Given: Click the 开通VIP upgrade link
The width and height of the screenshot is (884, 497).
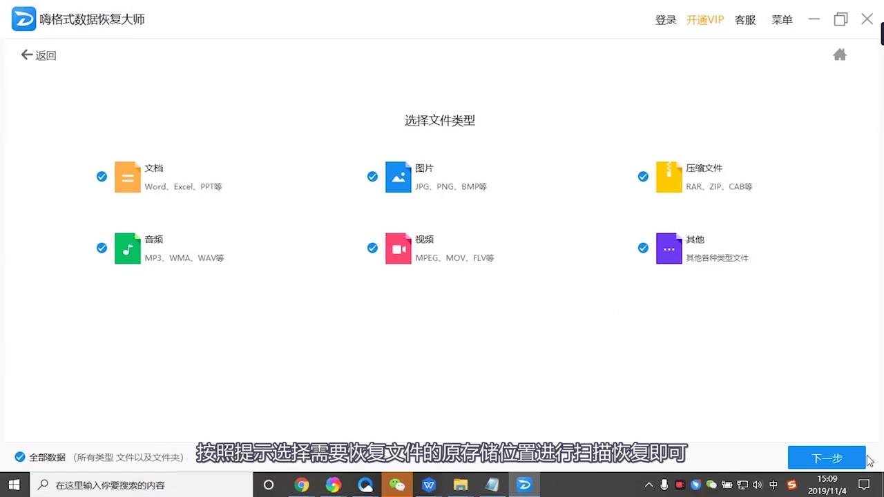Looking at the screenshot, I should point(705,19).
